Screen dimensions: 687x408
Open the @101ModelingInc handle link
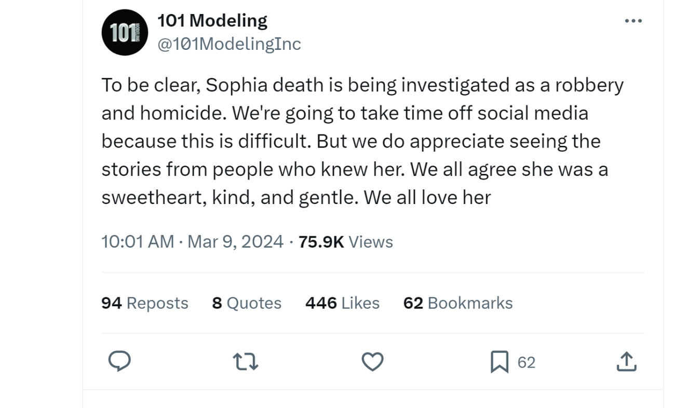228,44
